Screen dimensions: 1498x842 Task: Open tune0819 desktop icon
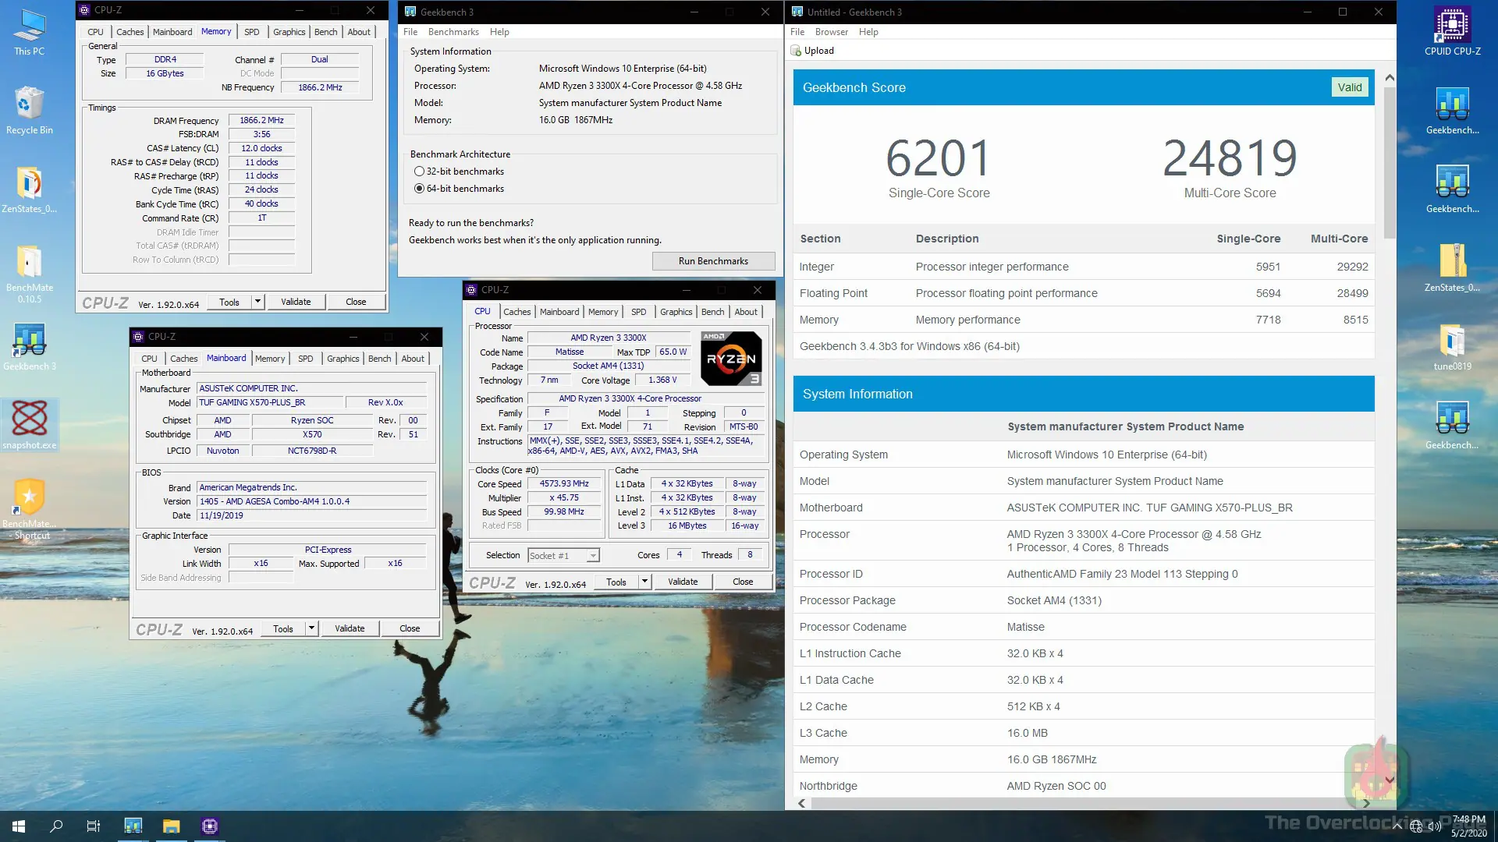click(1452, 347)
